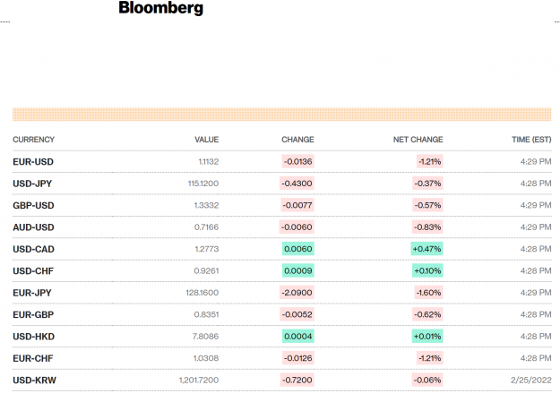Open the EUR-CHF currency link
Screen dimensions: 560x402
(x=33, y=358)
